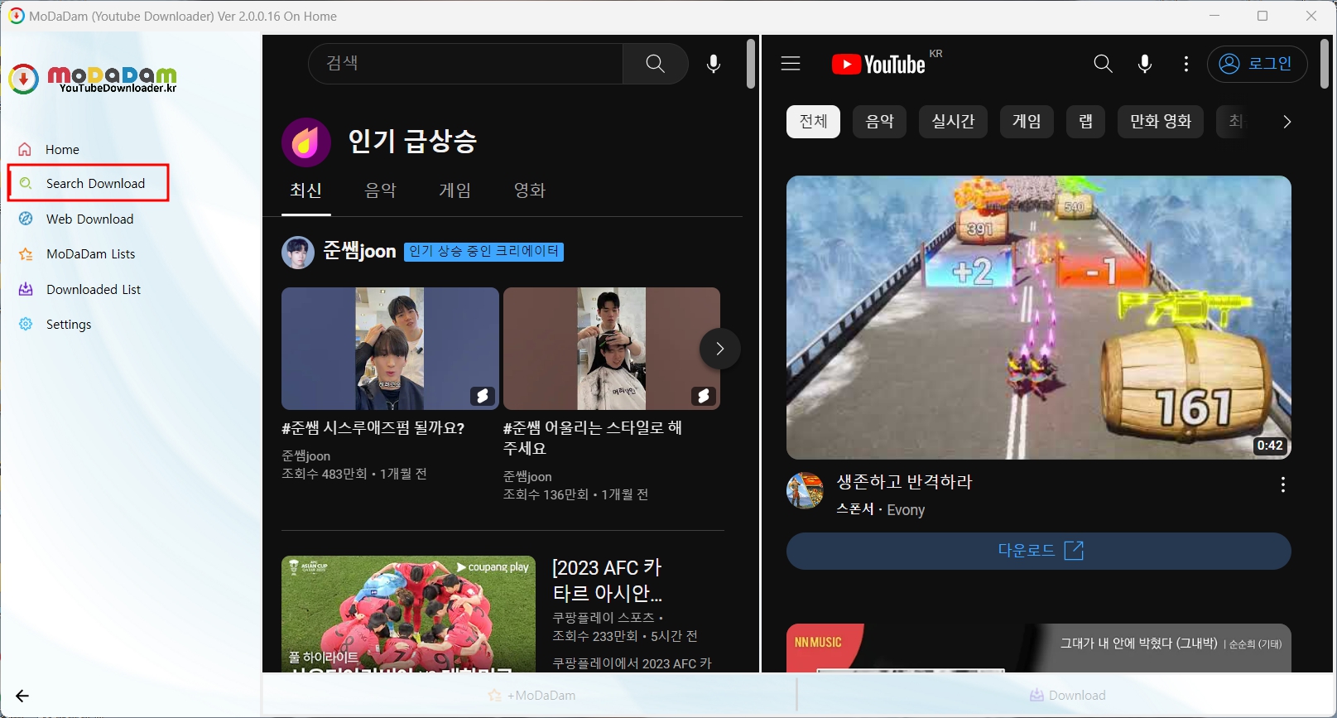Click the 다운로드 button with external link icon
The image size is (1337, 718).
(x=1038, y=551)
